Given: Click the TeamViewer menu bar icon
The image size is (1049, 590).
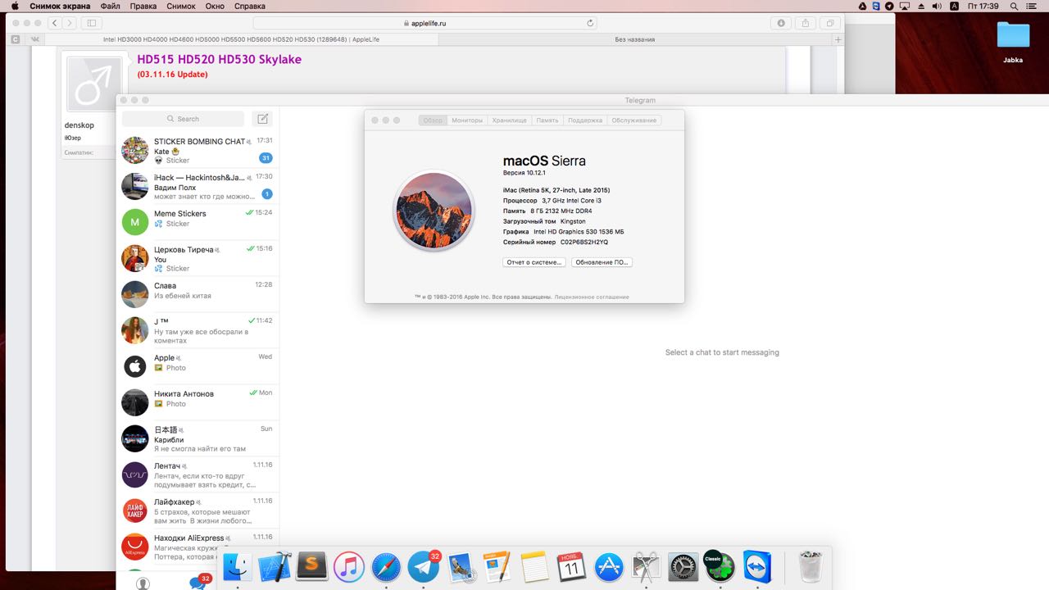Looking at the screenshot, I should pyautogui.click(x=877, y=6).
